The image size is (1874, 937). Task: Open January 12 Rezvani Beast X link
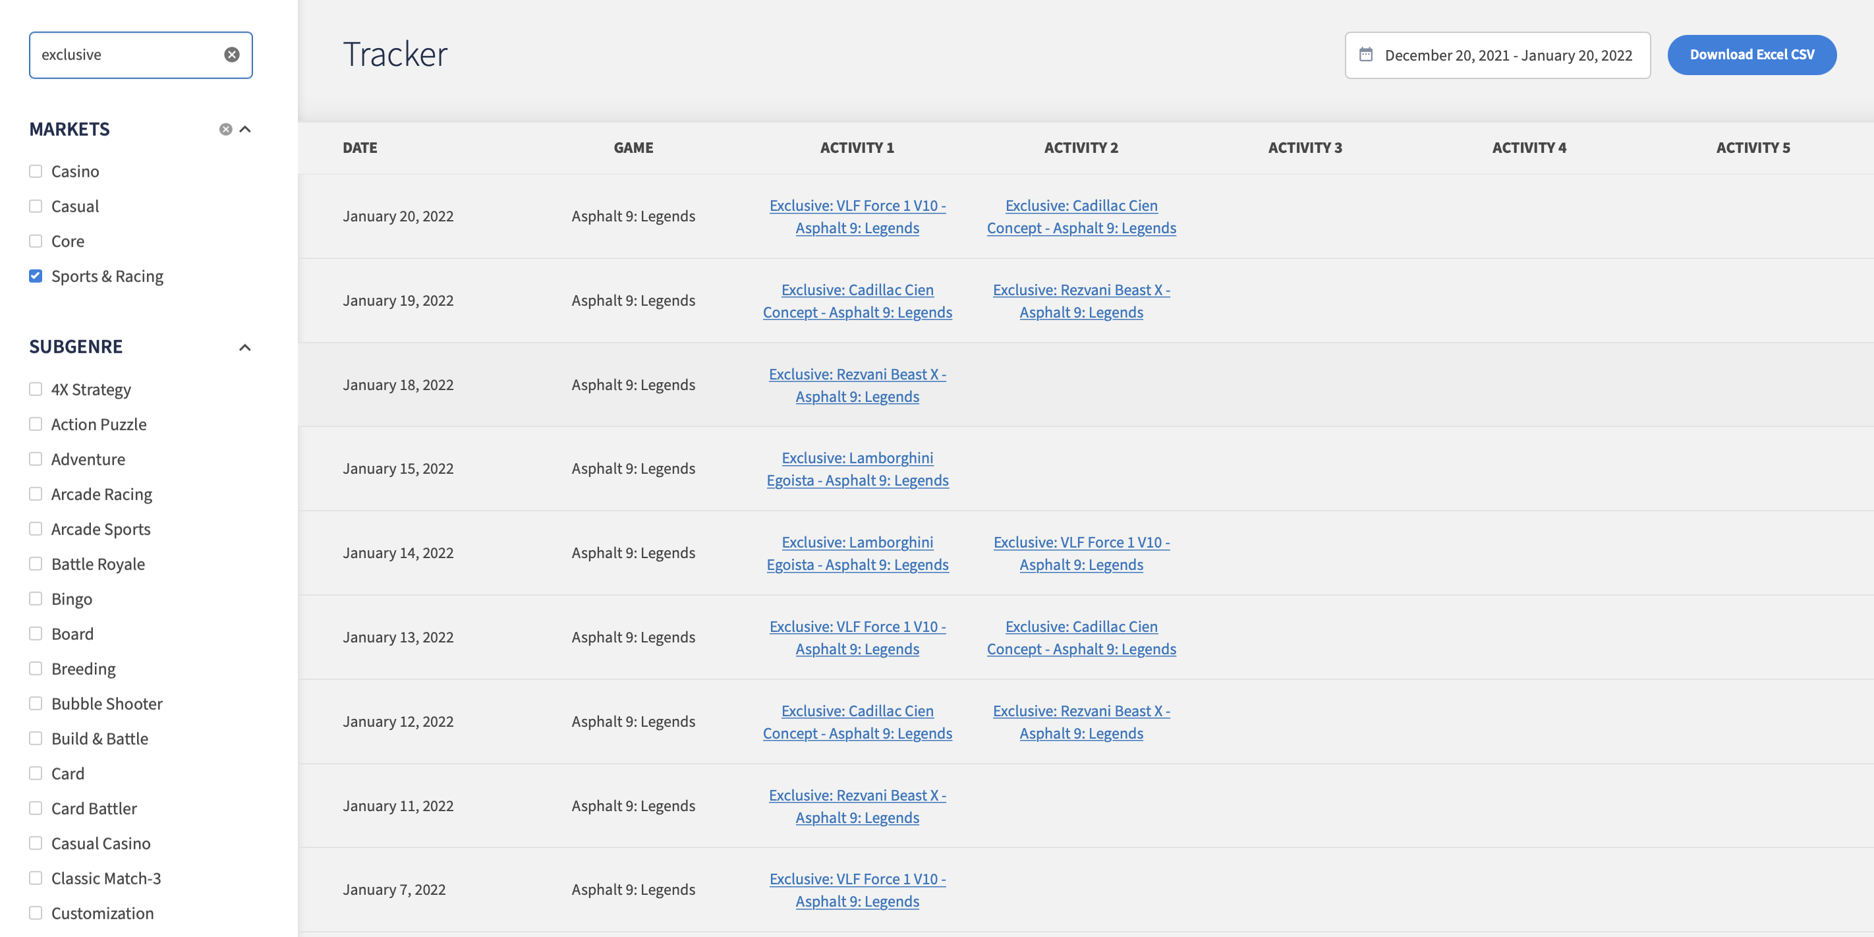1081,722
